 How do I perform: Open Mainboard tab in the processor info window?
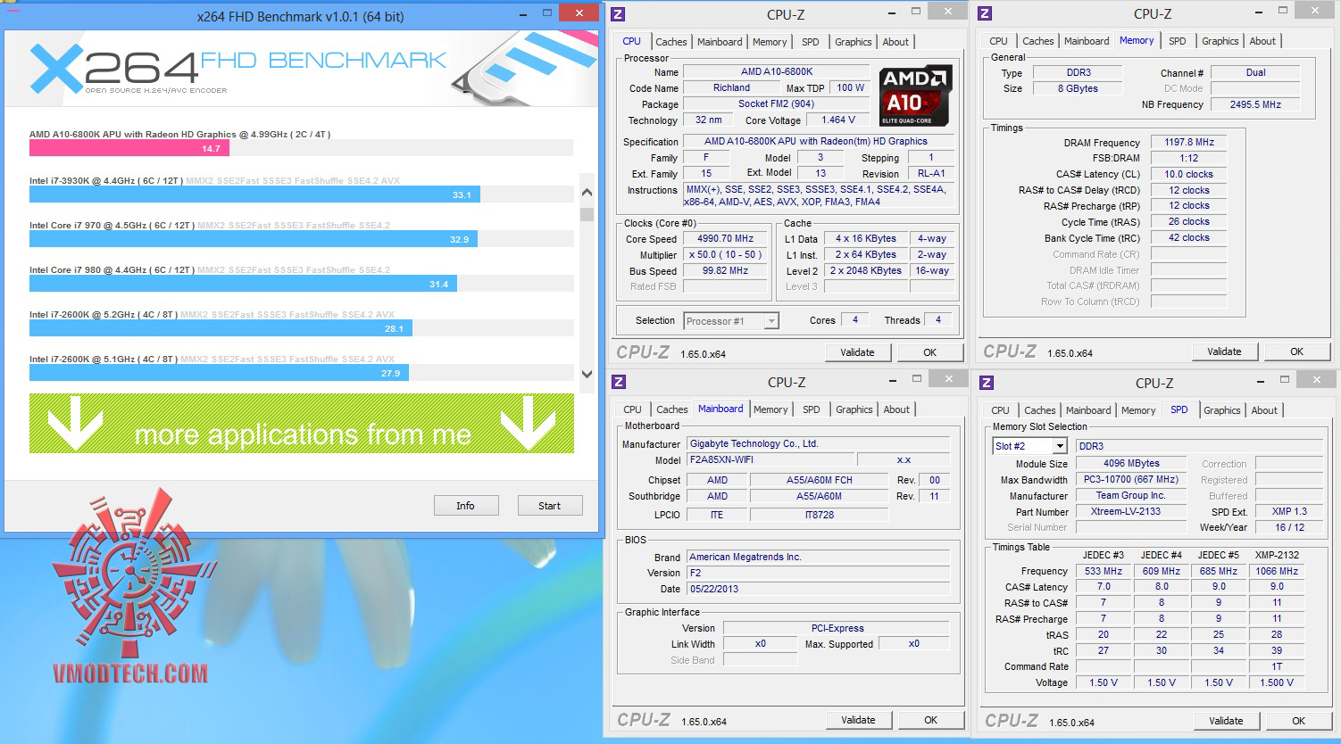tap(720, 42)
